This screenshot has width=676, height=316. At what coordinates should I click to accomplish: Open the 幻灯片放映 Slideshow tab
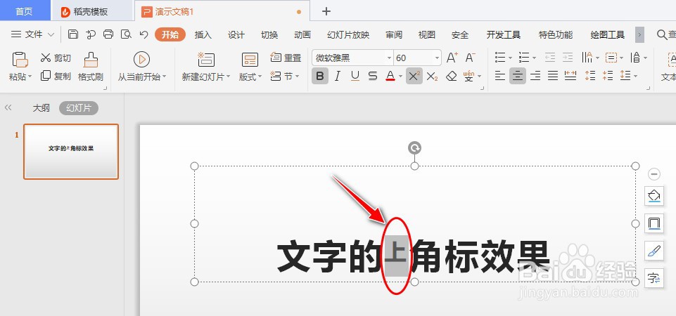348,35
